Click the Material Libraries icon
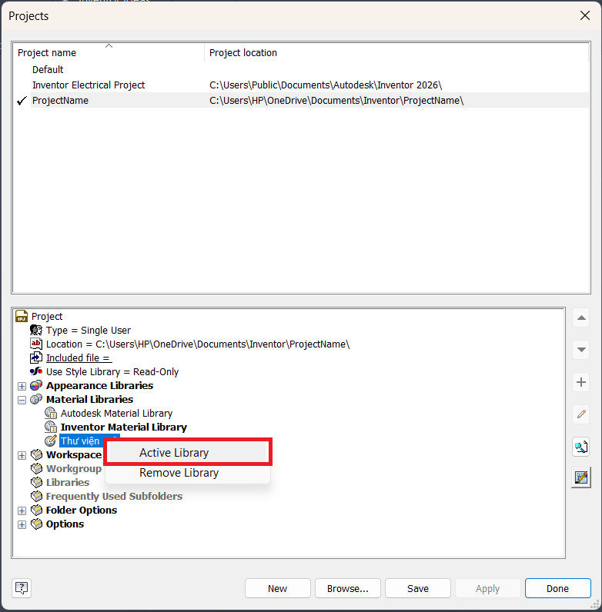The height and width of the screenshot is (612, 602). click(x=36, y=399)
